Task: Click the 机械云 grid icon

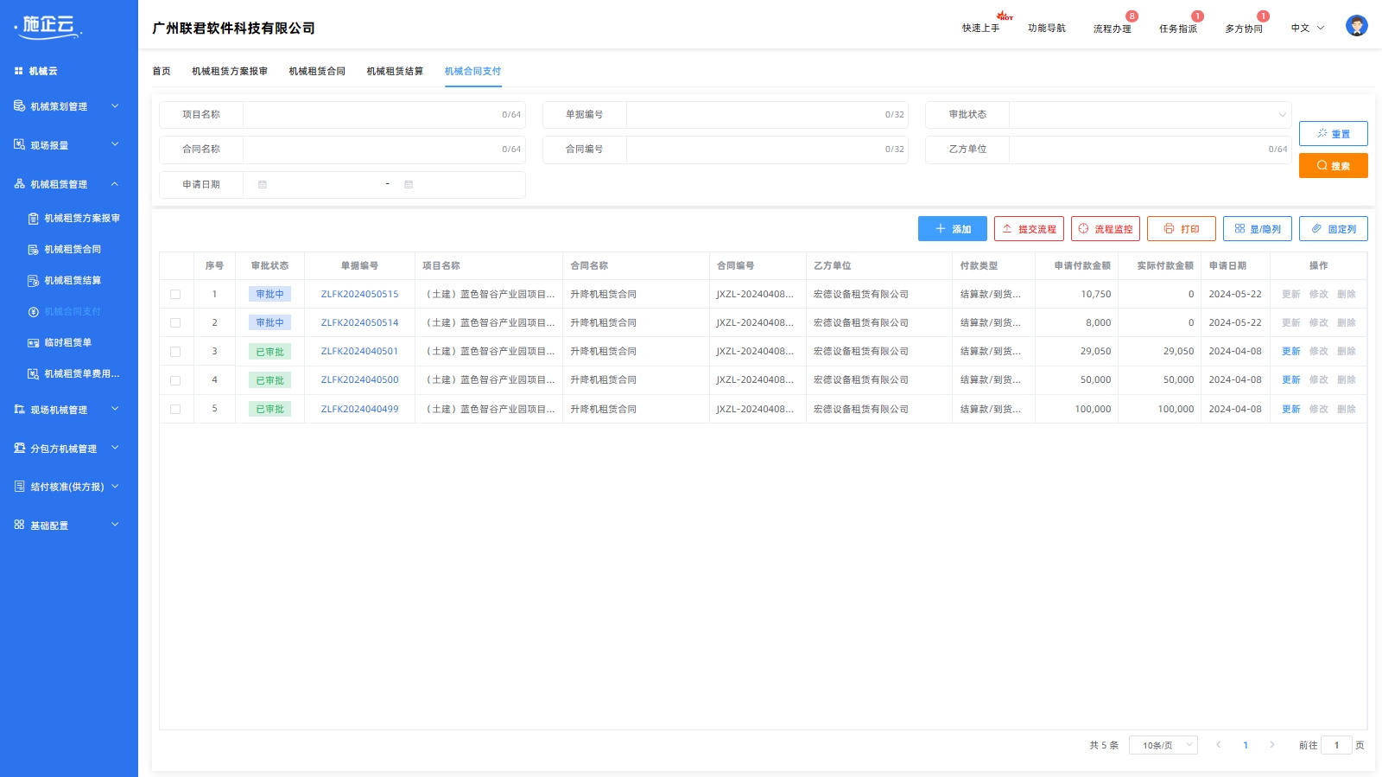Action: [18, 71]
